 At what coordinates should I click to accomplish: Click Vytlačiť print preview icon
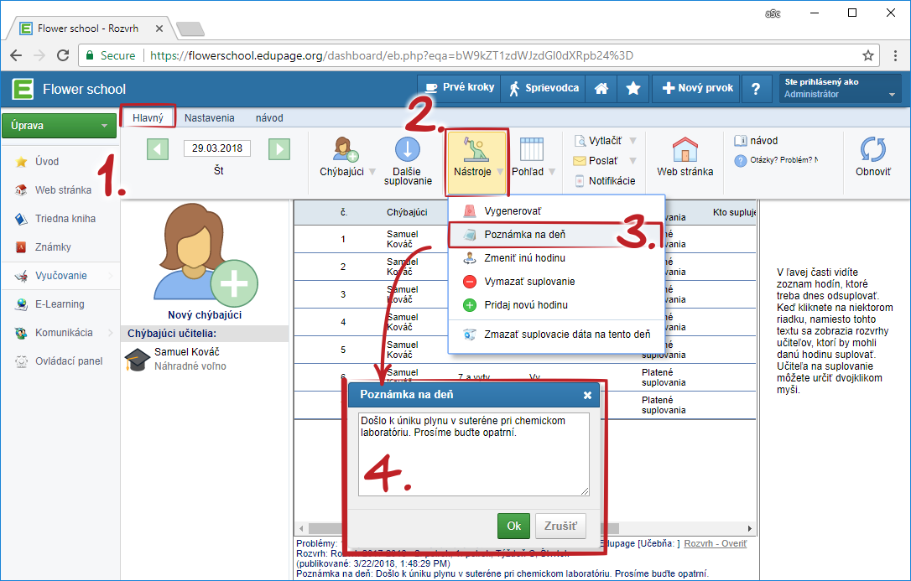click(580, 141)
